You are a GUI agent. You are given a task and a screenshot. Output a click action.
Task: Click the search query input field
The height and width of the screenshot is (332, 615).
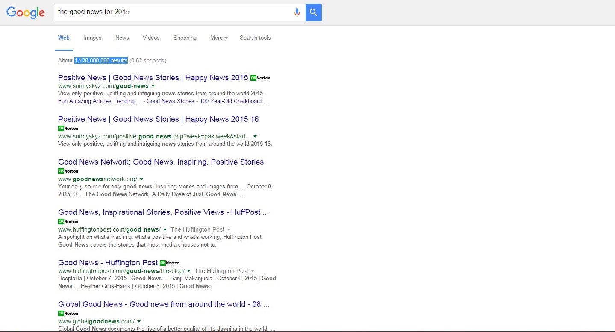pos(171,12)
